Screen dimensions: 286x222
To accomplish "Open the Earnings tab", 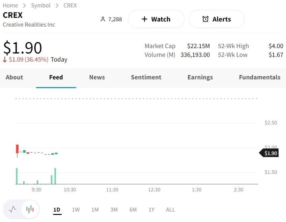I will [x=200, y=77].
